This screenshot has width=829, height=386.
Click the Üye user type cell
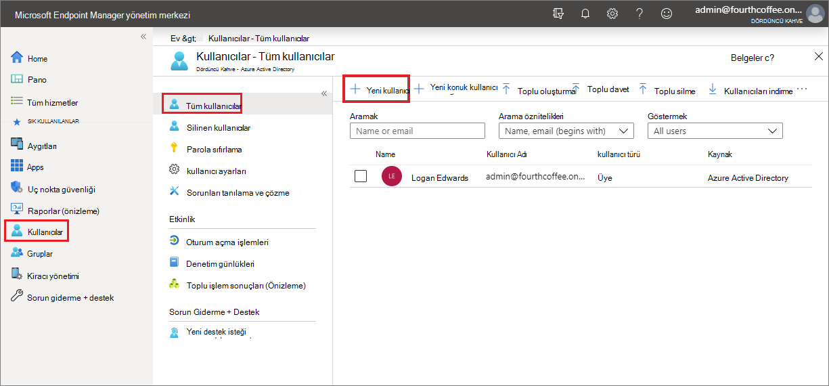(x=604, y=178)
